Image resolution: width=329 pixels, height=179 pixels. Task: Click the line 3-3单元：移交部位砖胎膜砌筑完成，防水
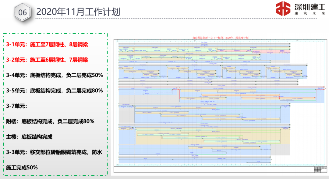(x=54, y=152)
